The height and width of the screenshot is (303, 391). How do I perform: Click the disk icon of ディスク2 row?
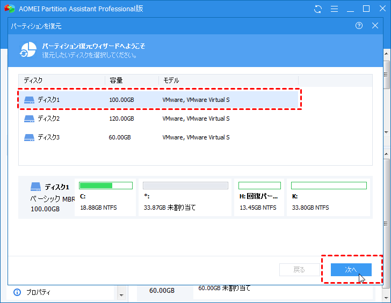[29, 119]
